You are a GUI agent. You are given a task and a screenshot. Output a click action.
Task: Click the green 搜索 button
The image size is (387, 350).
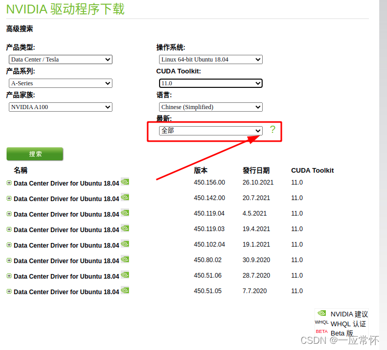click(x=35, y=154)
